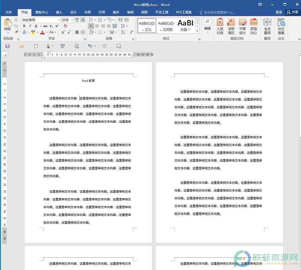
Task: Toggle character shading (gray A)
Action: click(77, 32)
